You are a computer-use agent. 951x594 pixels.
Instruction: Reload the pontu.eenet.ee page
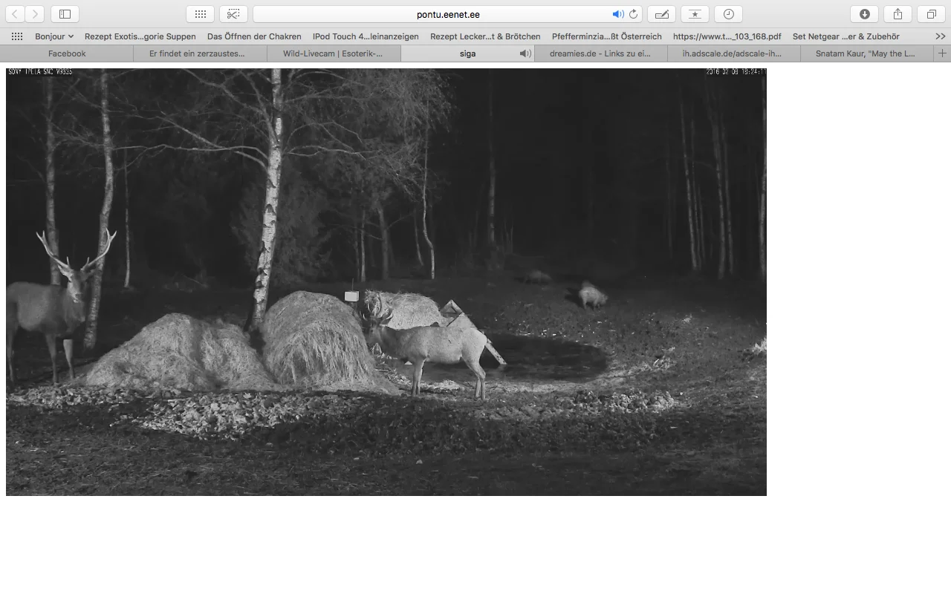point(633,14)
